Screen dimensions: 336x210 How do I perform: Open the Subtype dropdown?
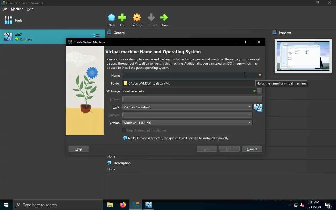point(187,115)
